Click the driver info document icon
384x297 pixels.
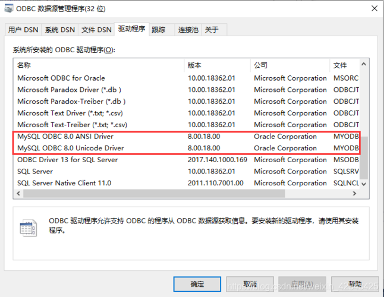(28, 228)
